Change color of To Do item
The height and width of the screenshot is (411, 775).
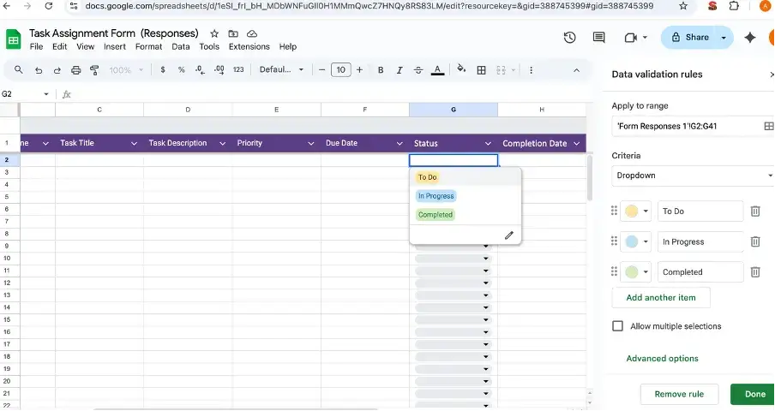(x=635, y=211)
